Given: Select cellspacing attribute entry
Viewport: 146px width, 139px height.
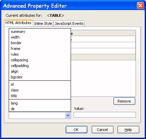Looking at the screenshot, I should [x=40, y=60].
